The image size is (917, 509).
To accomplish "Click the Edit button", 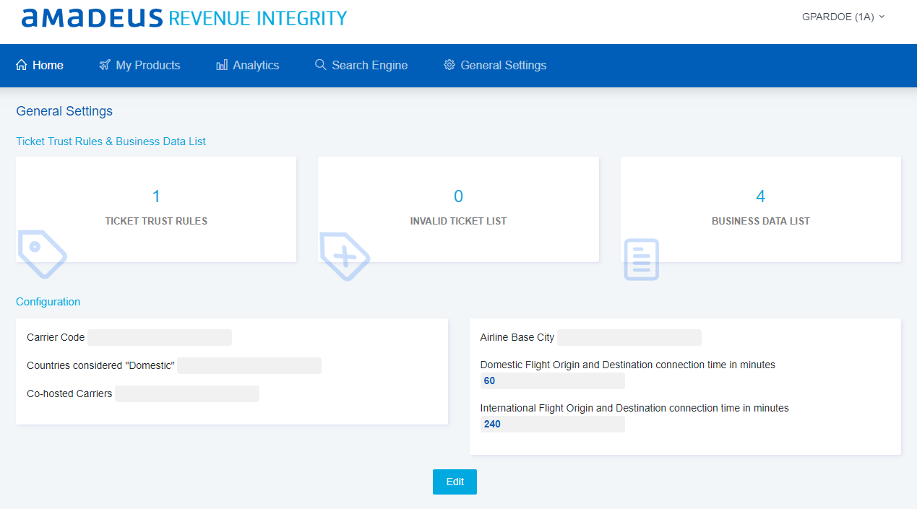I will coord(455,482).
